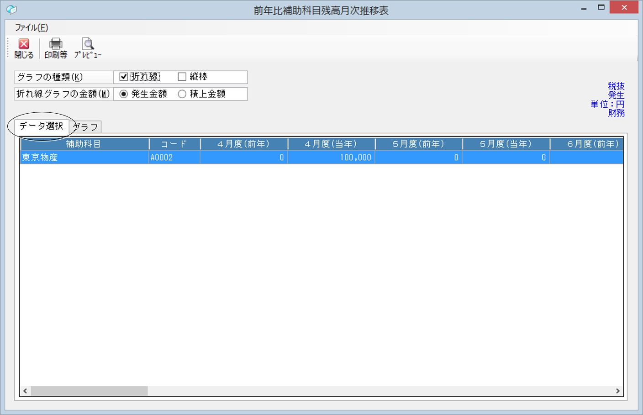Enable the 縦棒 checkbox
The height and width of the screenshot is (415, 643).
(182, 77)
